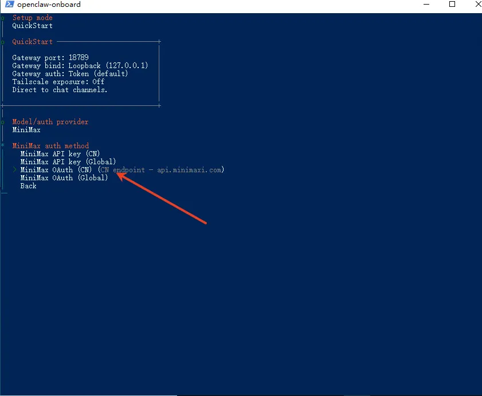Click the openclaw-onboard window title

click(49, 5)
